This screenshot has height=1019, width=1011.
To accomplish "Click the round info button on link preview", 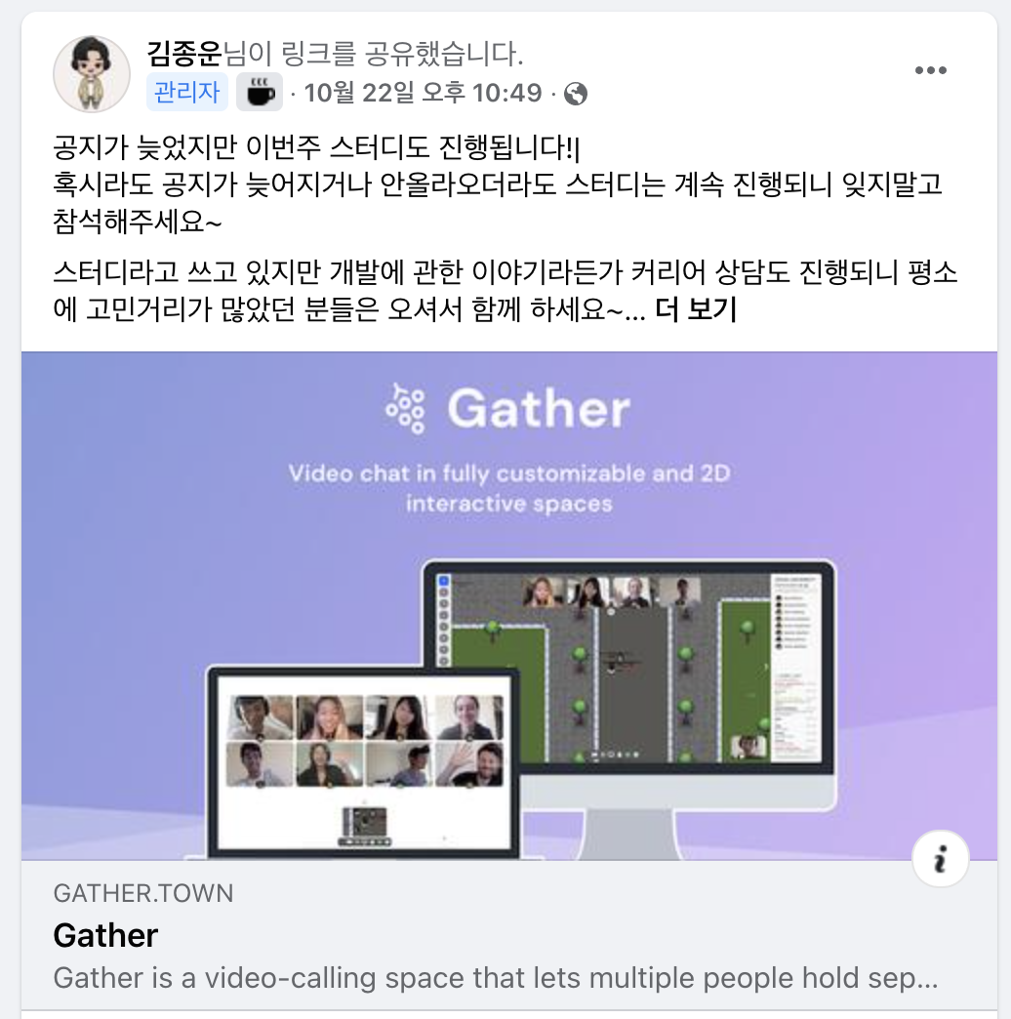I will pyautogui.click(x=940, y=859).
